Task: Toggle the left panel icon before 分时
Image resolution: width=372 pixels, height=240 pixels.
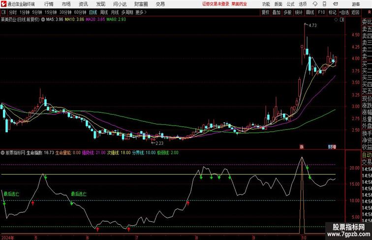Action: click(x=3, y=12)
